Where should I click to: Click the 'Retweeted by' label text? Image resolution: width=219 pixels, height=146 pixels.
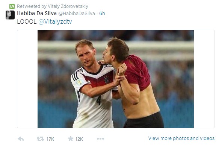point(32,6)
